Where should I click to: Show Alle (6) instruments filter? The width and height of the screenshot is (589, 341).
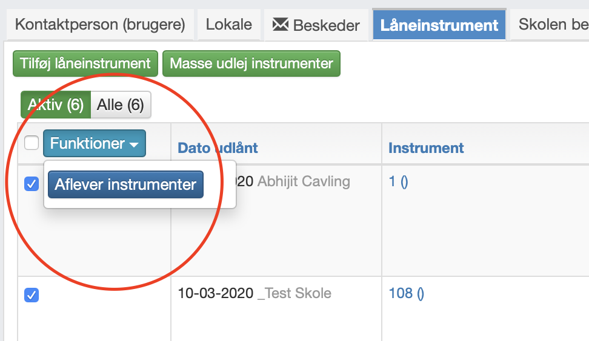pyautogui.click(x=121, y=105)
